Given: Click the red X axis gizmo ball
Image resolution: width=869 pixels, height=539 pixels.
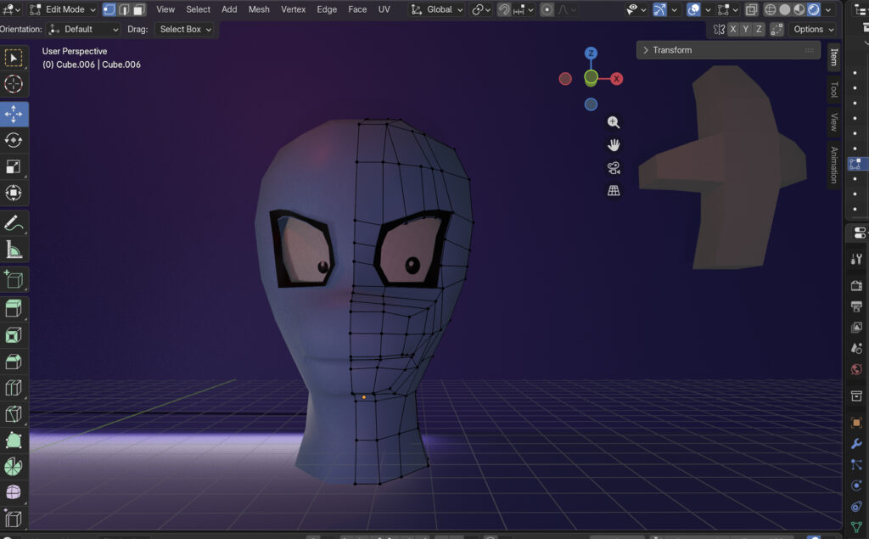Looking at the screenshot, I should click(617, 79).
